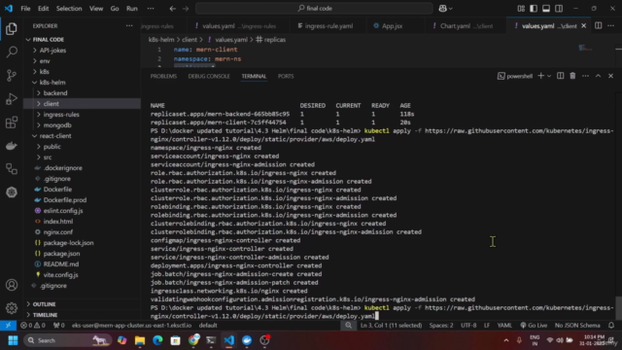This screenshot has width=622, height=350.
Task: Maximize the panel with the chevron up
Action: click(599, 76)
